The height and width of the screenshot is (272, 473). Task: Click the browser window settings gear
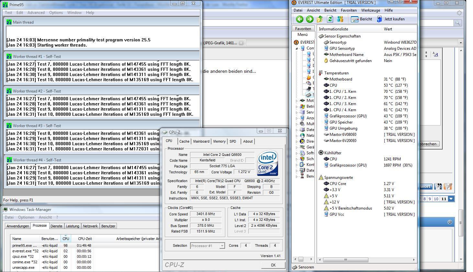pyautogui.click(x=459, y=13)
